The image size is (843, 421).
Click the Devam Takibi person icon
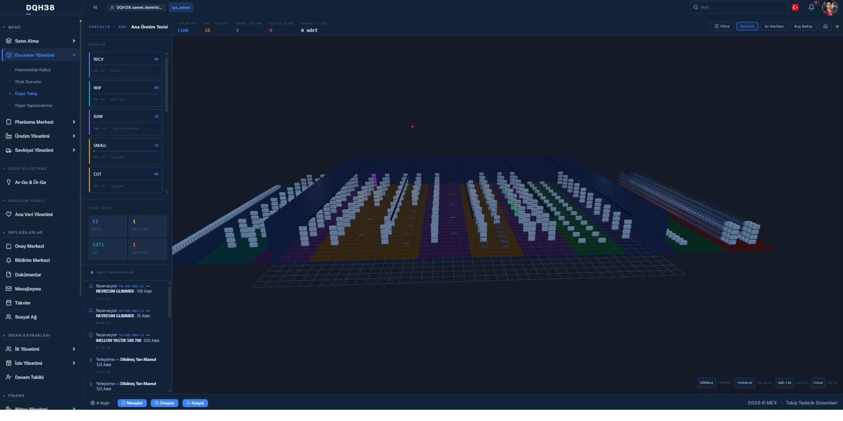coord(9,377)
